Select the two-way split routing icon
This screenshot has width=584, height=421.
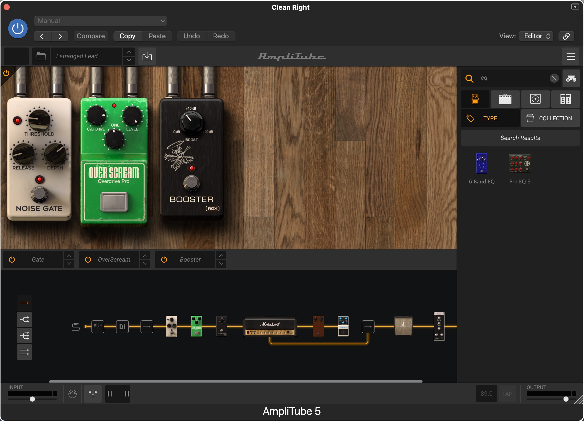pos(25,320)
